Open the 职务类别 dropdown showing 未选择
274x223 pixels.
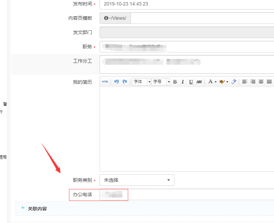coord(137,180)
